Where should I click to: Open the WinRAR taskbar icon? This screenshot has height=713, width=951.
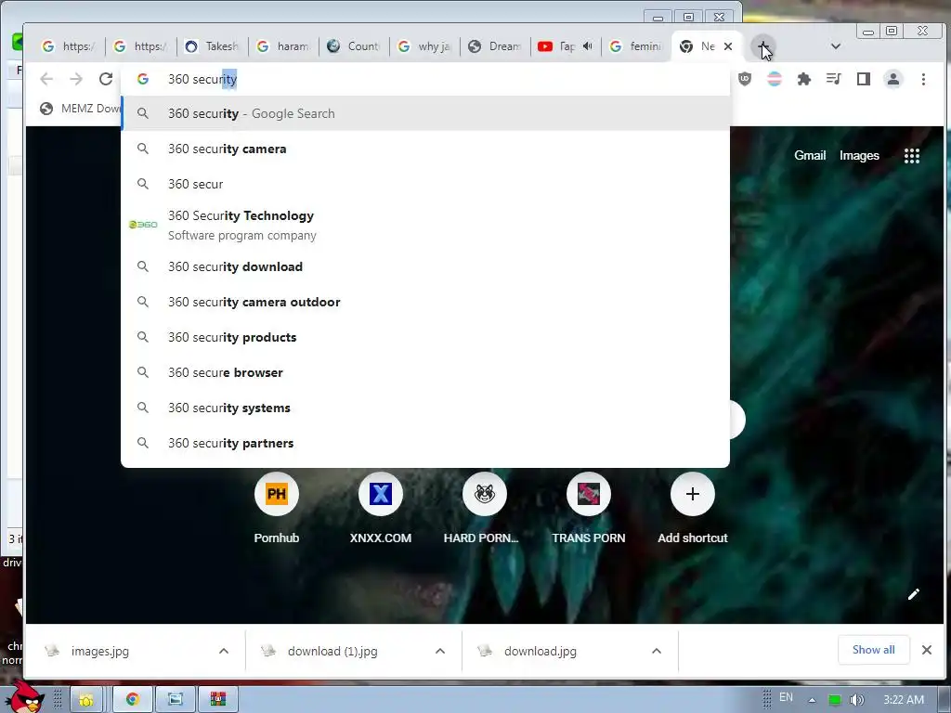pyautogui.click(x=218, y=700)
